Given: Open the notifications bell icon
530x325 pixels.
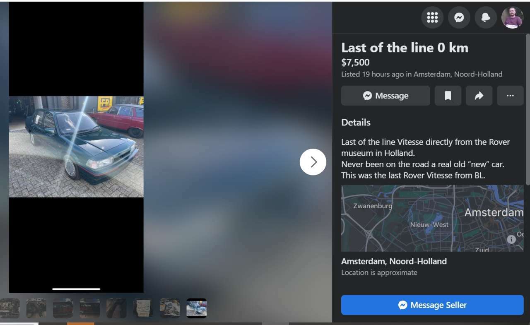Looking at the screenshot, I should click(486, 17).
